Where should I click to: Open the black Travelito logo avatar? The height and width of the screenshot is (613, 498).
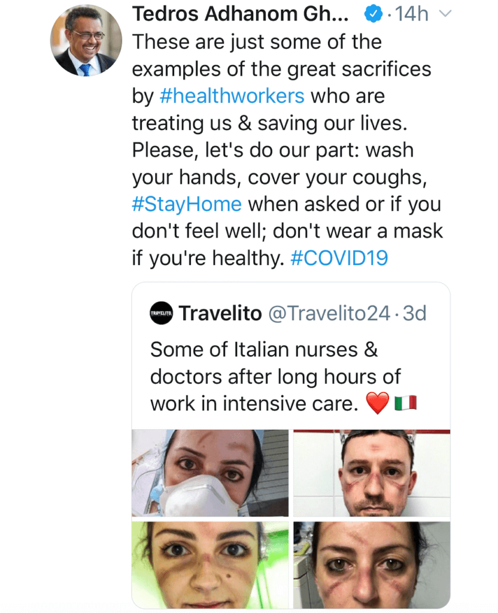click(161, 313)
